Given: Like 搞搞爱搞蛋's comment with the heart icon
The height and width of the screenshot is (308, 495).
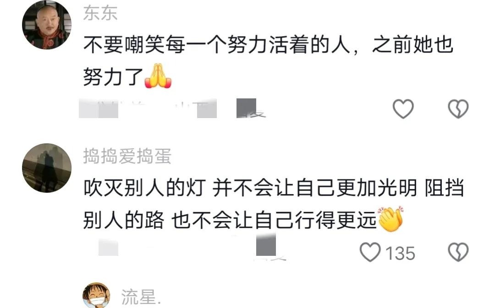Looking at the screenshot, I should (370, 252).
